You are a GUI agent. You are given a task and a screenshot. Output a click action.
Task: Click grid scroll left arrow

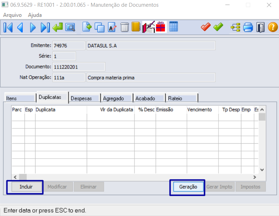pyautogui.click(x=15, y=177)
